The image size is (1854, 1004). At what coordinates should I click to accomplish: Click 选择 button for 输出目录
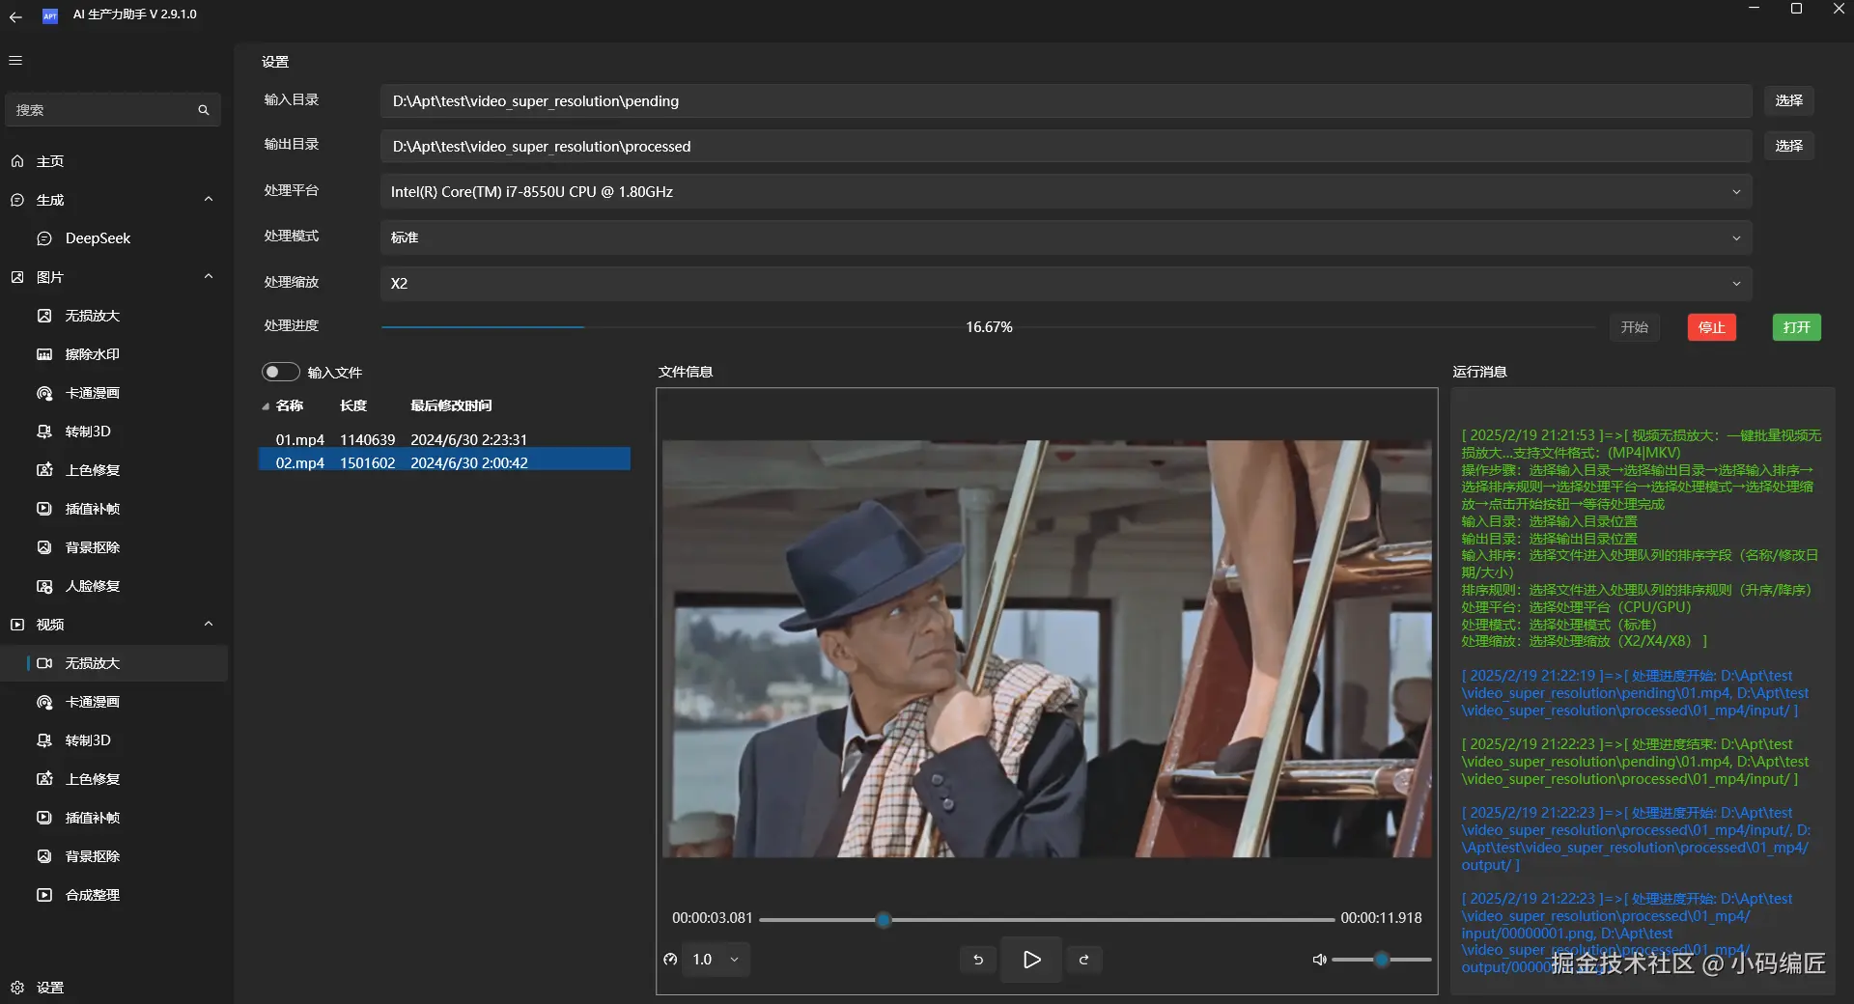1789,146
